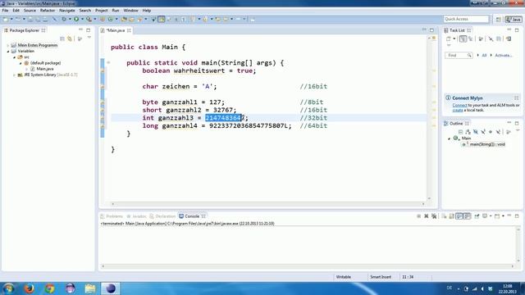Viewport: 525px width, 295px height.
Task: Toggle Show Console on Standard Error Change
Action: [467, 216]
